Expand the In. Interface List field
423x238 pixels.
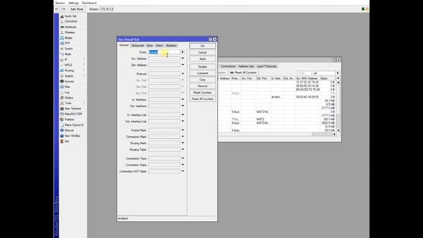pos(182,115)
